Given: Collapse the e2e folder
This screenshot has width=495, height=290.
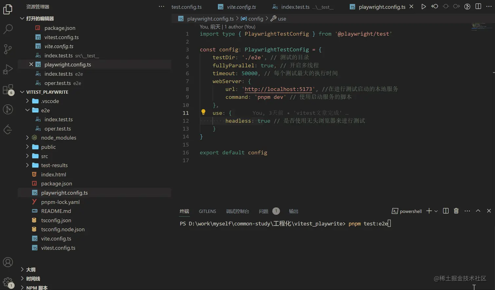Looking at the screenshot, I should coord(27,110).
